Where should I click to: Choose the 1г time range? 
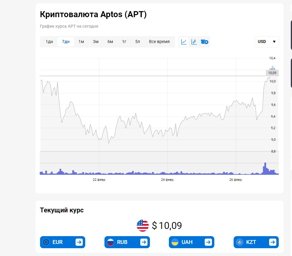pos(124,42)
